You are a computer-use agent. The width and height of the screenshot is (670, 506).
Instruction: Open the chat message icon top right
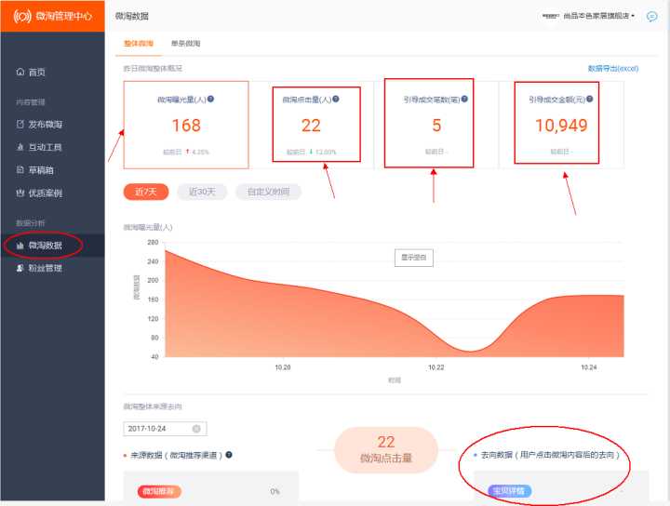point(651,16)
